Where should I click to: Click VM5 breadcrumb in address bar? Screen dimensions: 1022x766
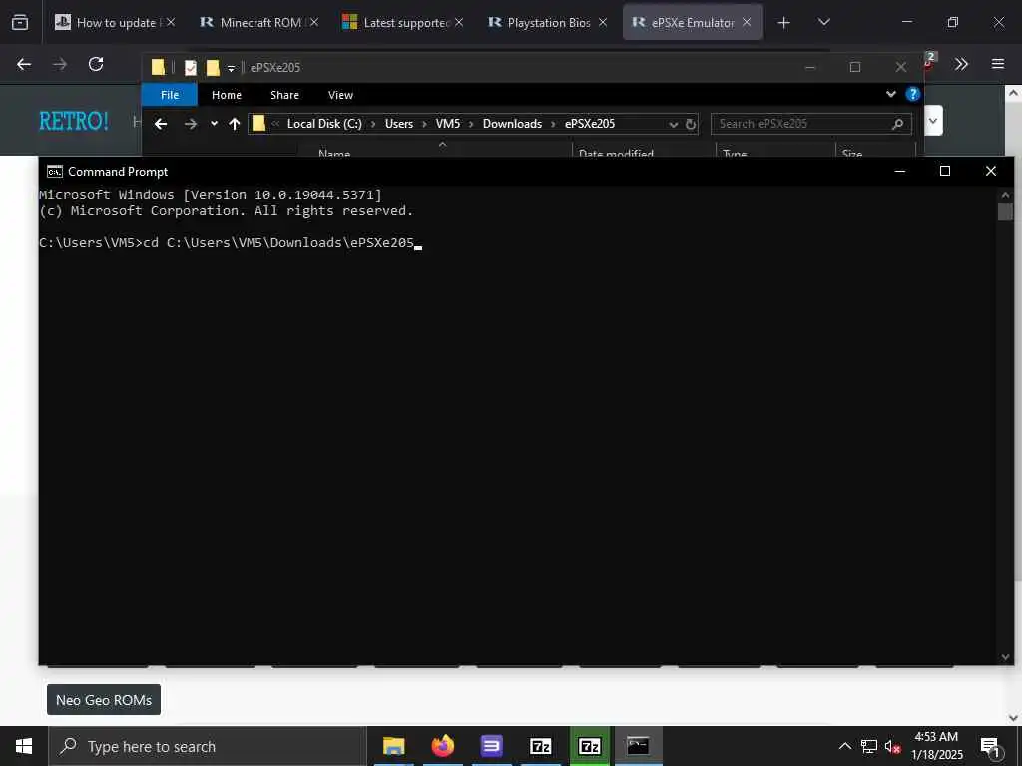click(448, 123)
